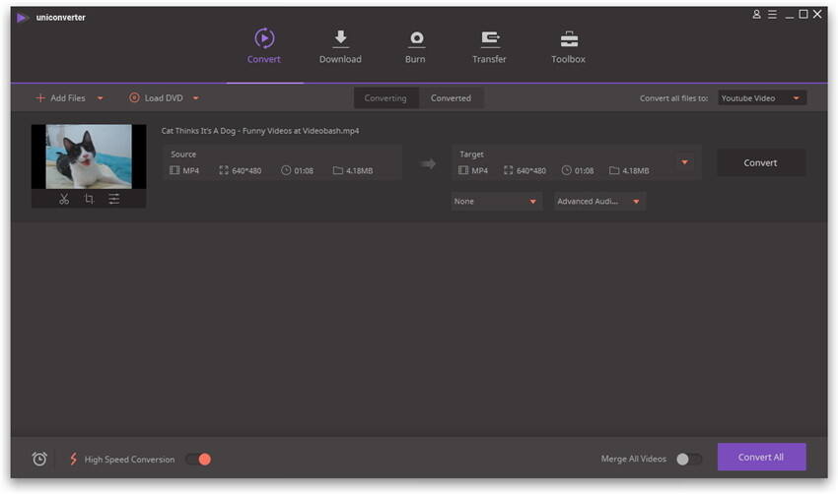Show the Converting list tab

tap(385, 98)
